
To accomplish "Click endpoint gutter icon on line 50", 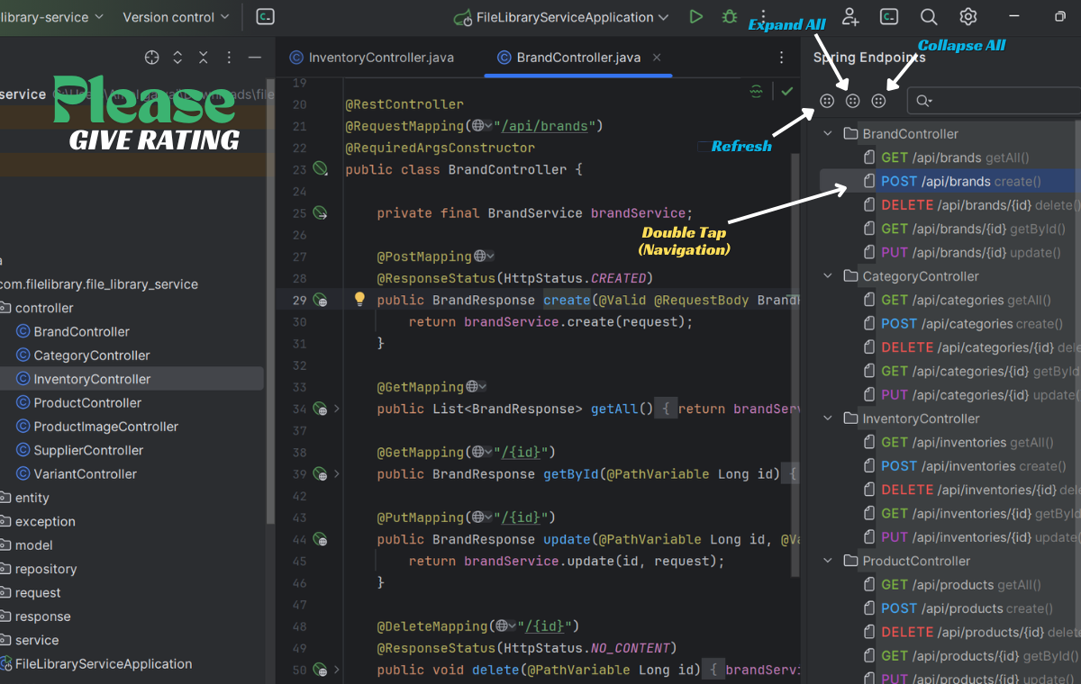I will click(x=320, y=670).
